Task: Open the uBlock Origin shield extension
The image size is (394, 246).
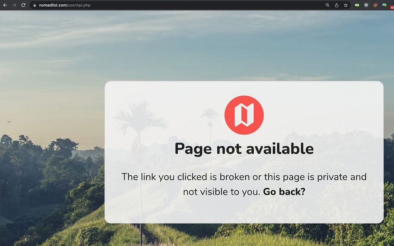Action: [x=366, y=5]
